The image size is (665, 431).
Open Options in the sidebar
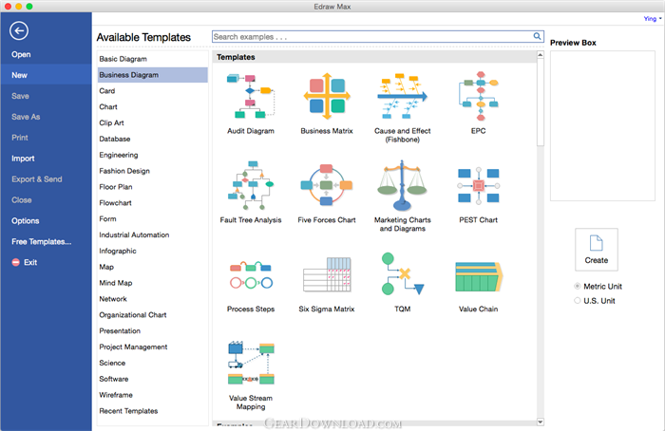point(26,221)
